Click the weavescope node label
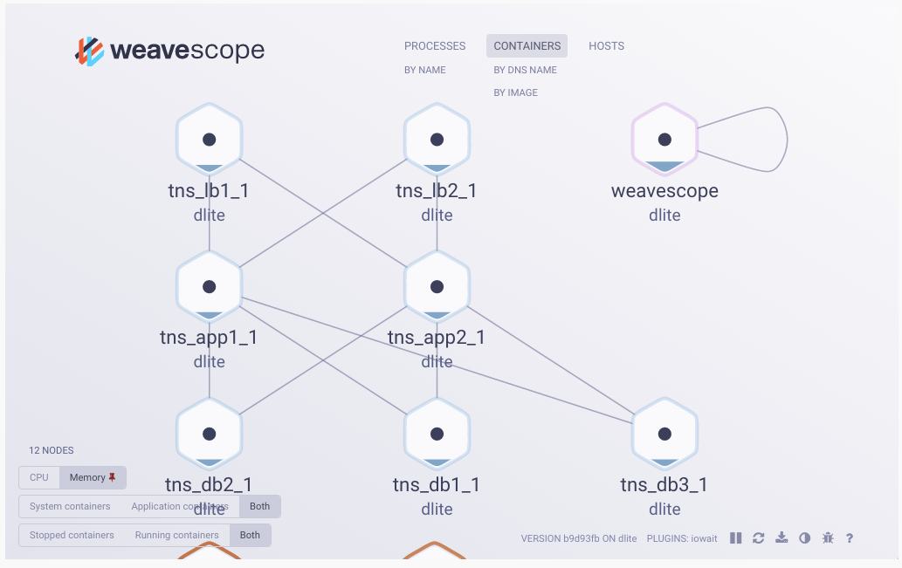The width and height of the screenshot is (902, 568). point(664,191)
